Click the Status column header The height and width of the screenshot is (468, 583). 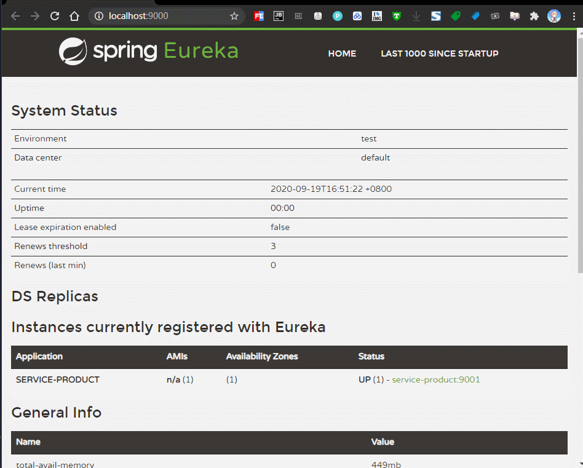(x=371, y=357)
